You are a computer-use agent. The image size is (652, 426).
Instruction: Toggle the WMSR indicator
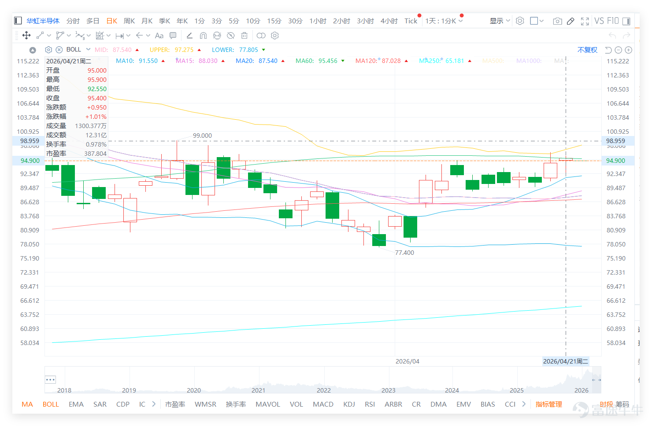click(x=206, y=404)
